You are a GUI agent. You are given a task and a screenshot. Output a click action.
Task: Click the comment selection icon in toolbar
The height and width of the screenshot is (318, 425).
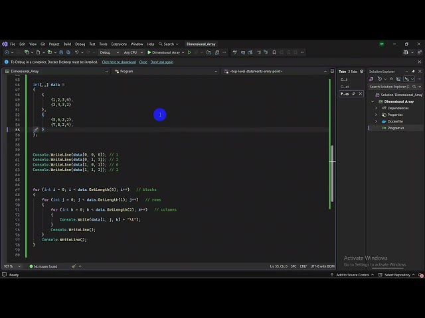click(258, 52)
